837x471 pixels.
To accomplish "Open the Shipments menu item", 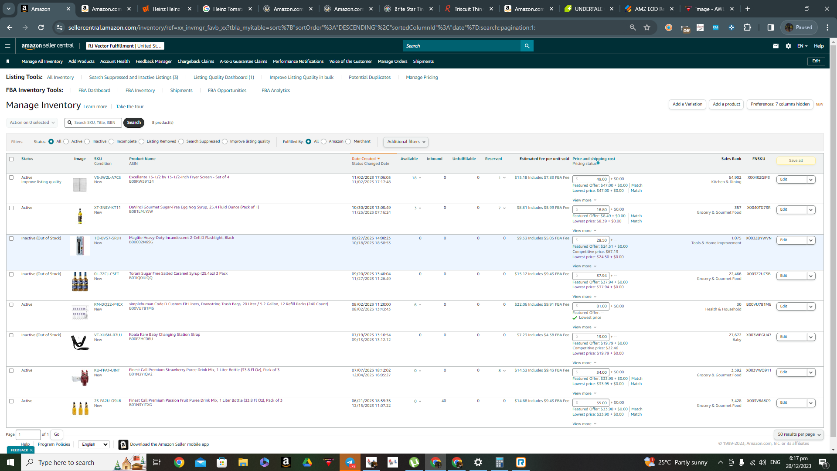I will [423, 61].
